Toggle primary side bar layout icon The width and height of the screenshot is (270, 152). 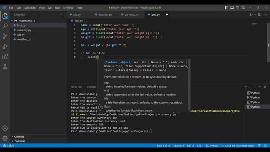pyautogui.click(x=227, y=8)
